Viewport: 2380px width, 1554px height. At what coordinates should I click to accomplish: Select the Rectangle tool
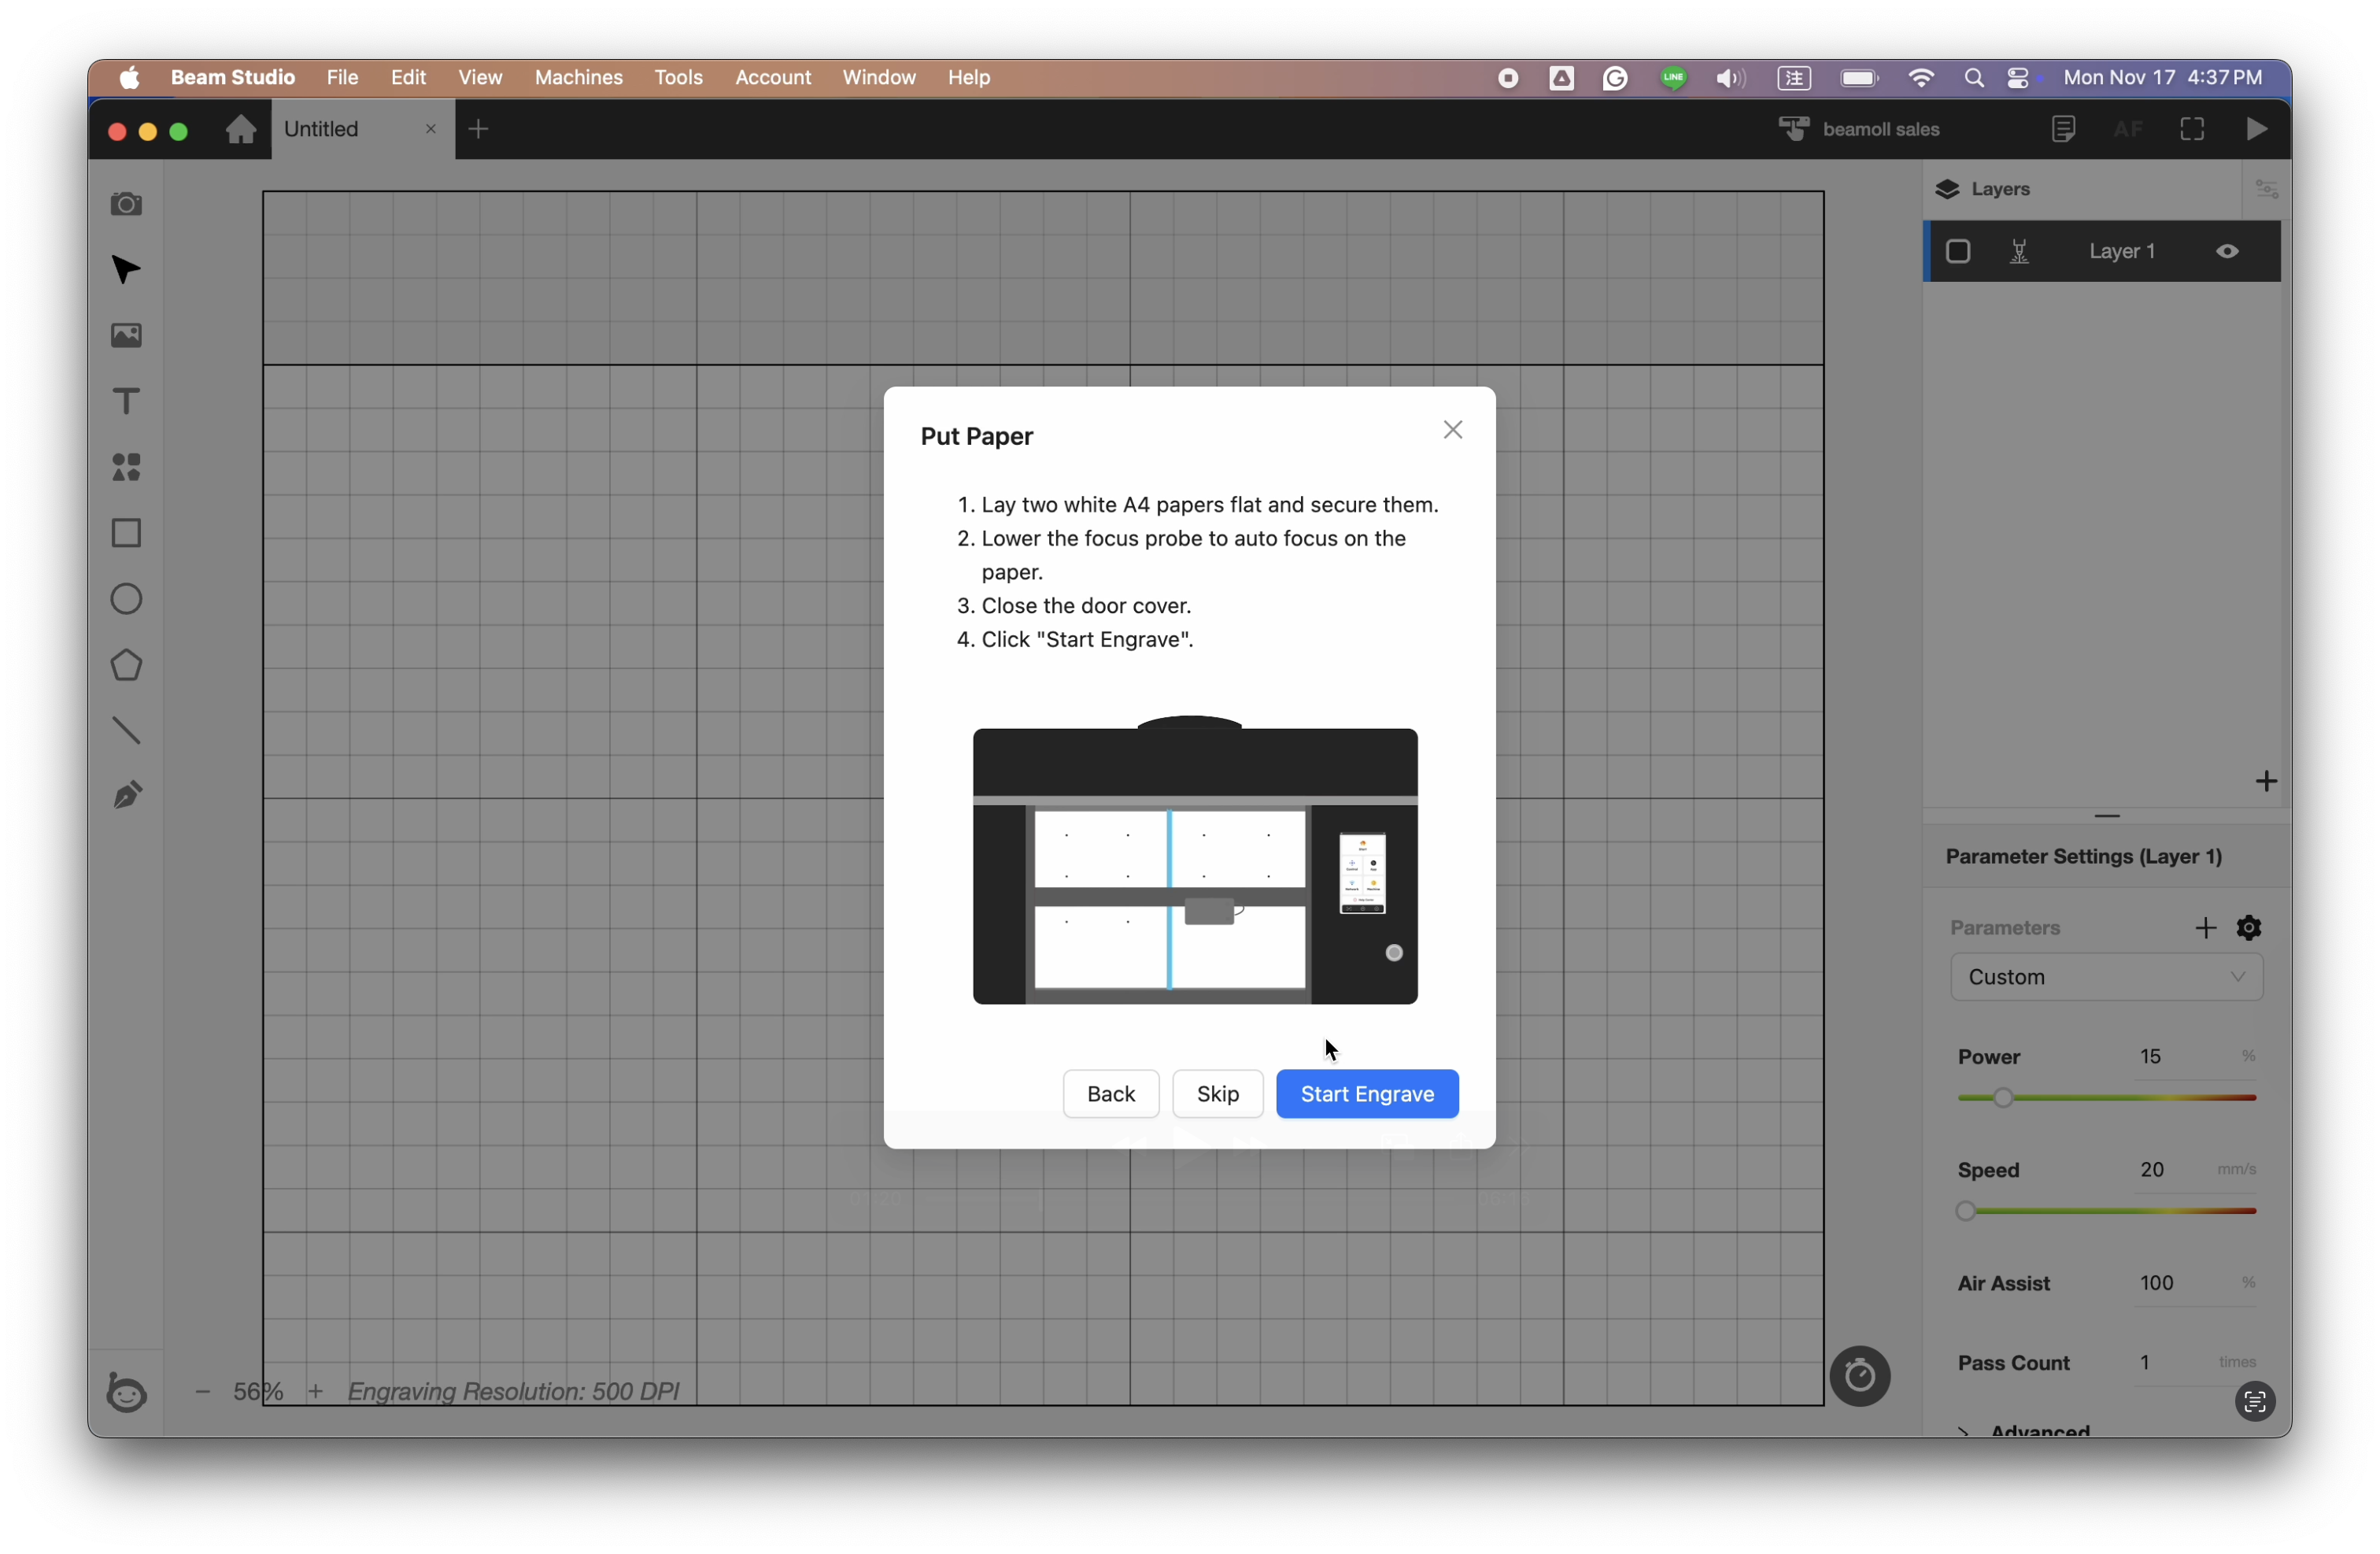pos(126,533)
